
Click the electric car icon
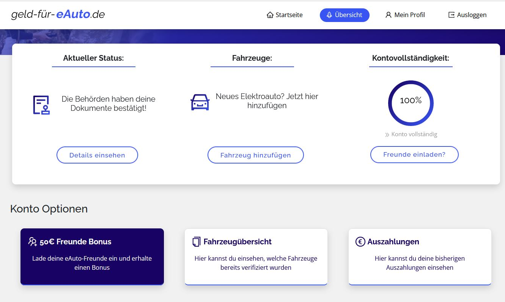(x=200, y=102)
